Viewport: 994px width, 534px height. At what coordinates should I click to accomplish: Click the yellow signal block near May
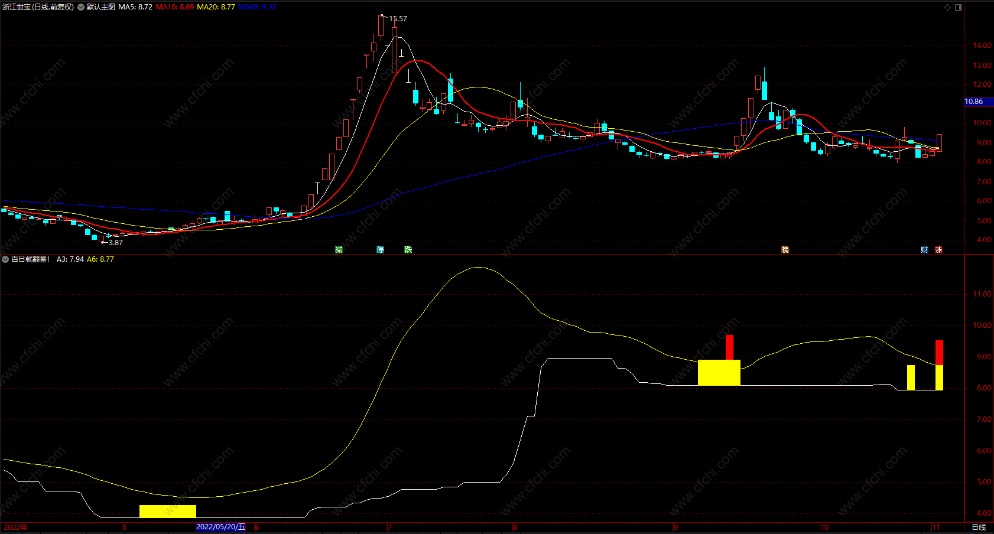pos(168,512)
